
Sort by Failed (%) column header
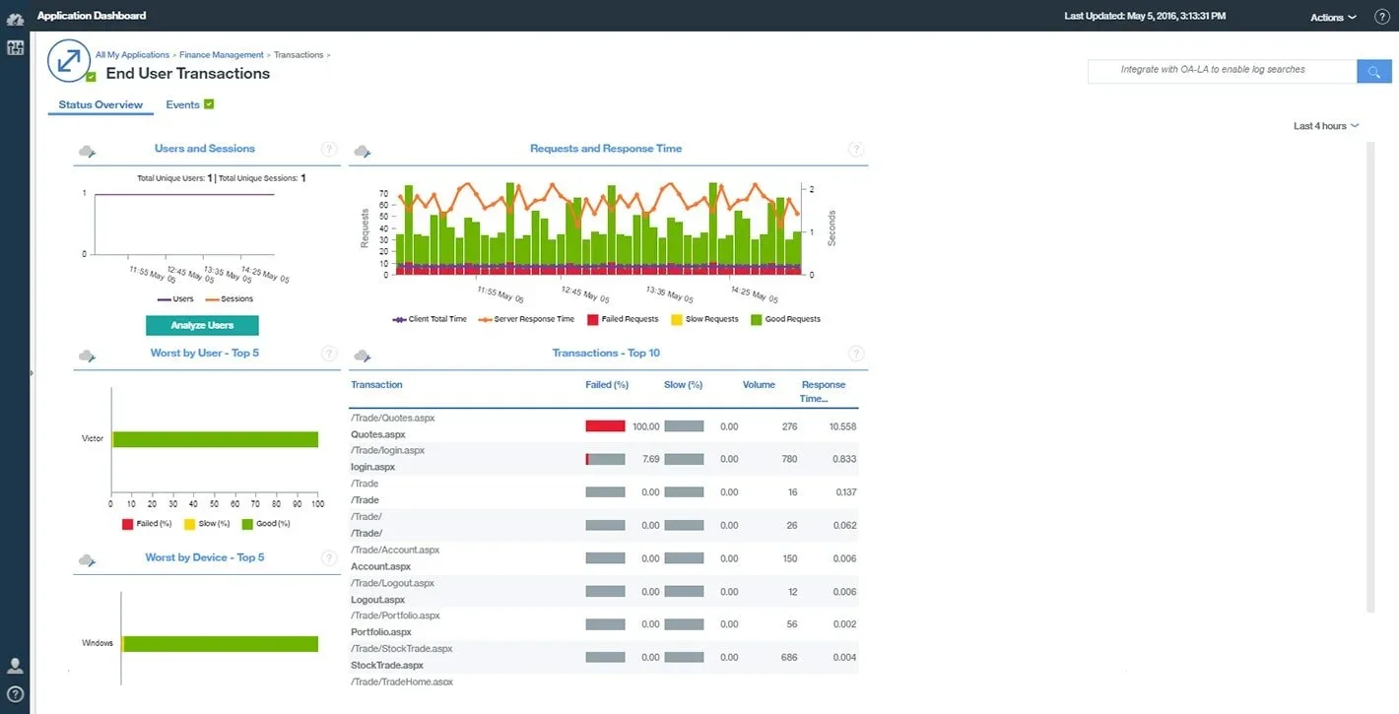607,385
